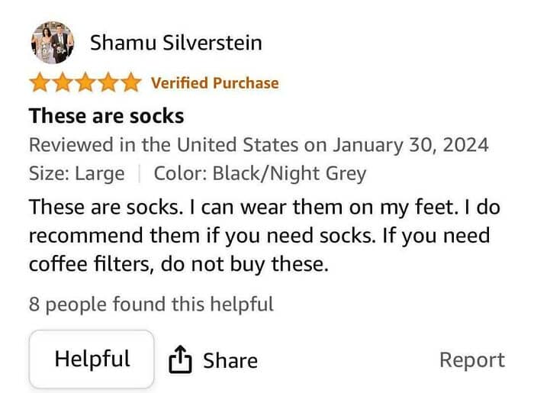Image resolution: width=534 pixels, height=393 pixels.
Task: Click the share arrow icon
Action: click(179, 359)
